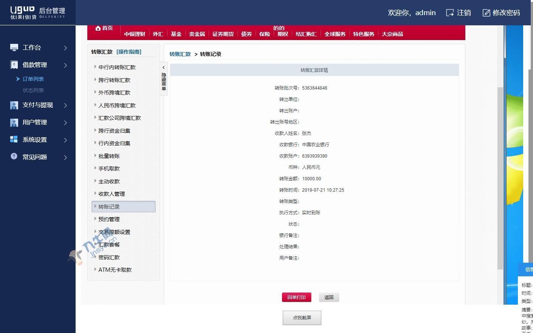Expand the 用户管理 chevron
The image size is (533, 333).
[x=65, y=123]
